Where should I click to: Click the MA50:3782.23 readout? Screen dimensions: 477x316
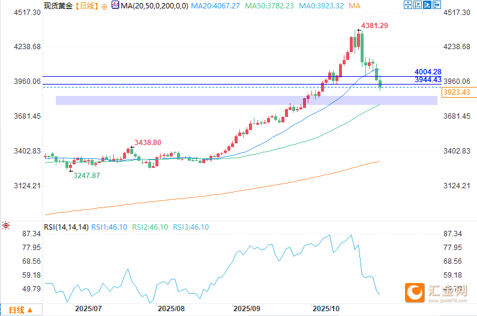tap(269, 6)
